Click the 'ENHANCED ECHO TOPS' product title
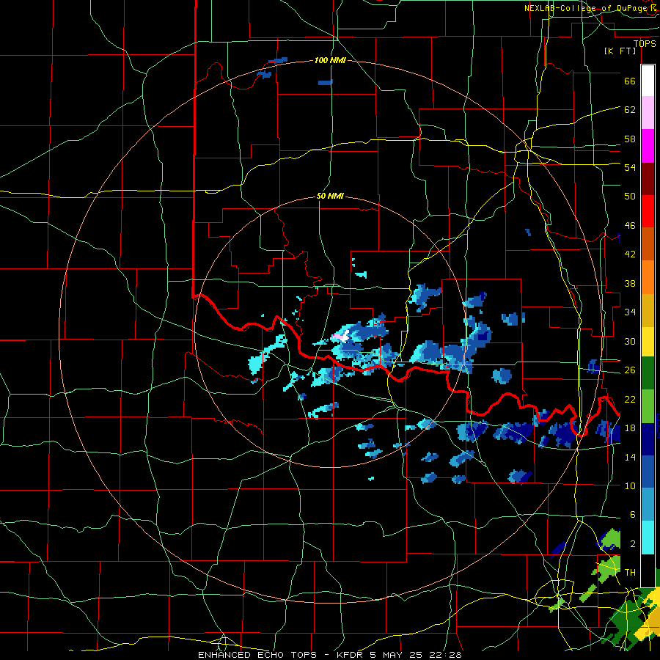The image size is (660, 660). 257,655
